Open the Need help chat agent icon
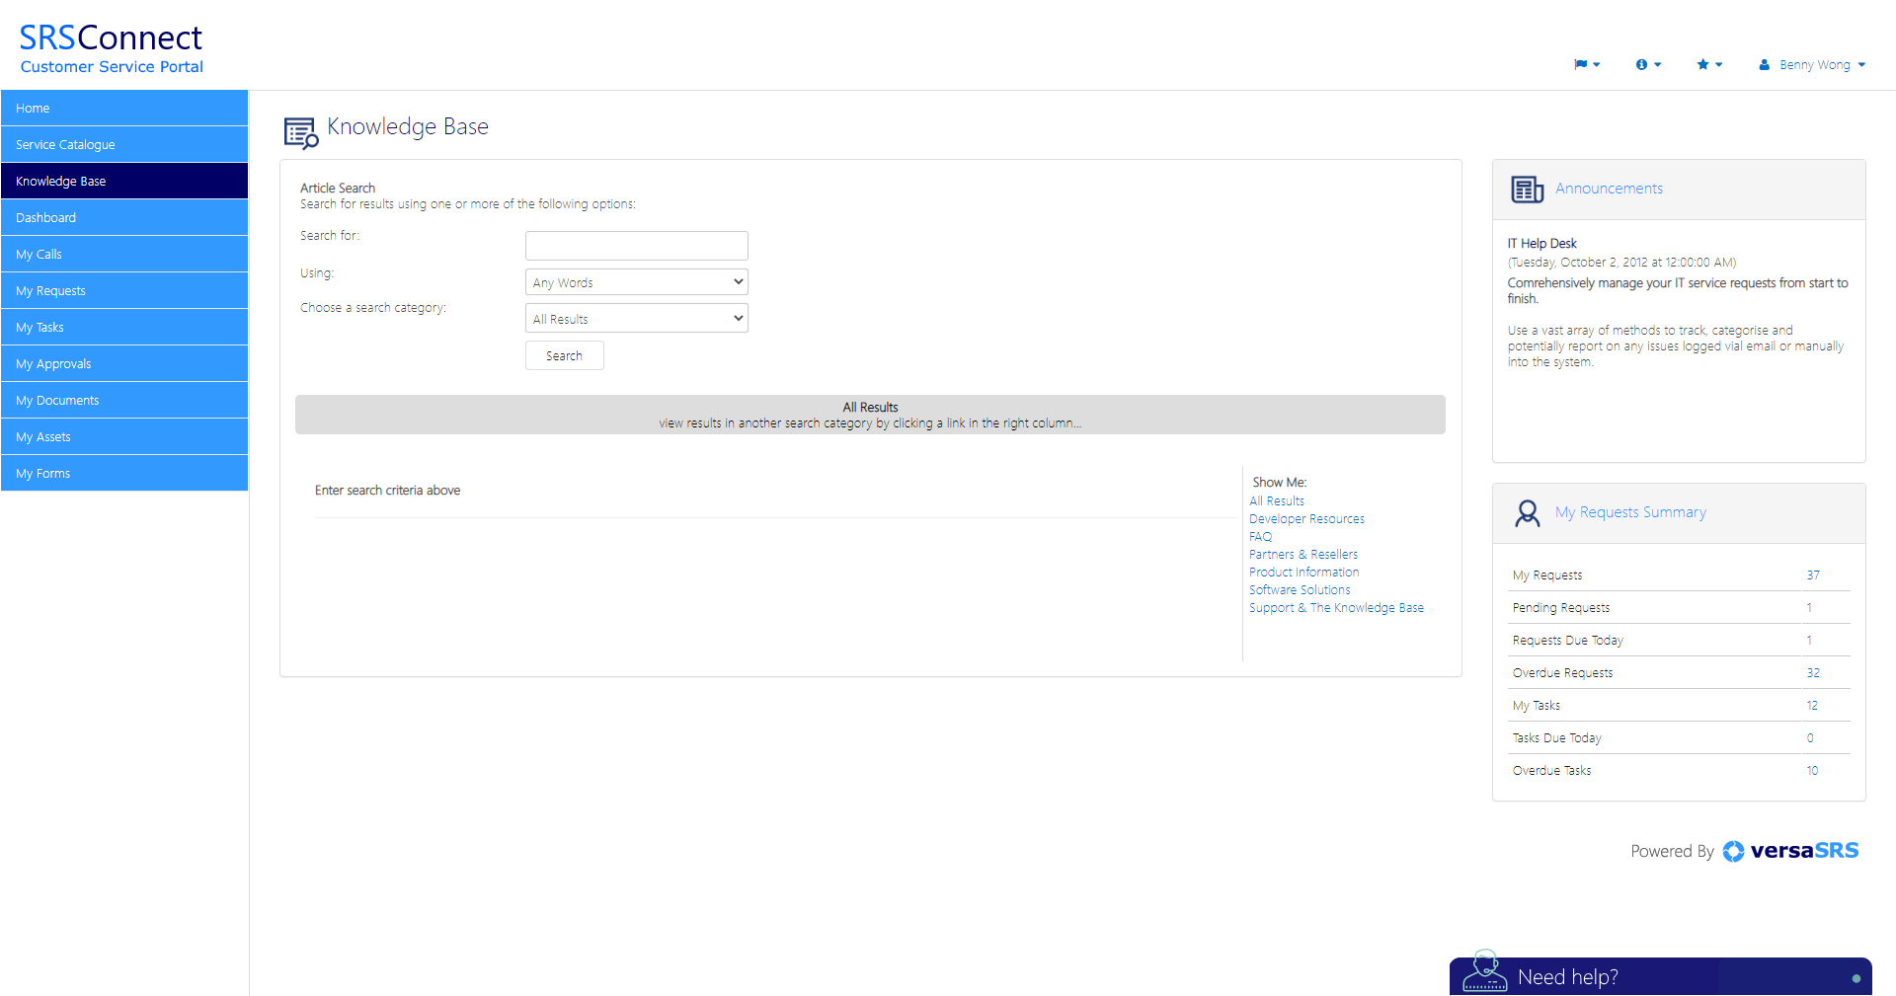Viewport: 1896px width, 996px height. click(1484, 972)
